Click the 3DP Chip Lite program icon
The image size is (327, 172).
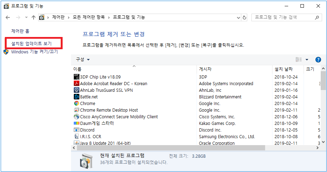[77, 77]
